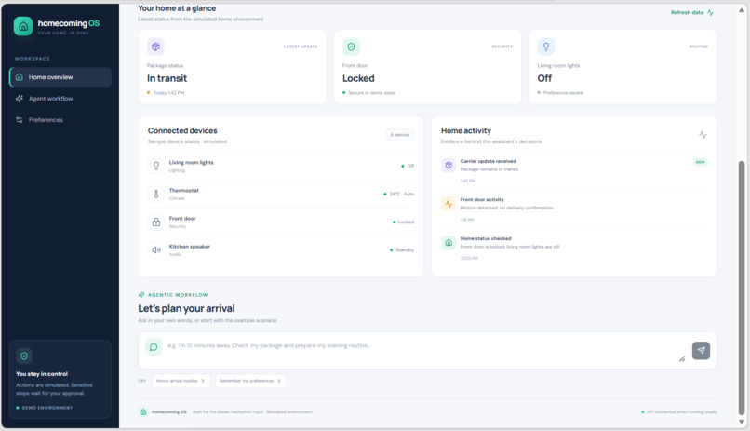Click the homecoming OS logo icon
Image resolution: width=750 pixels, height=431 pixels.
click(23, 26)
